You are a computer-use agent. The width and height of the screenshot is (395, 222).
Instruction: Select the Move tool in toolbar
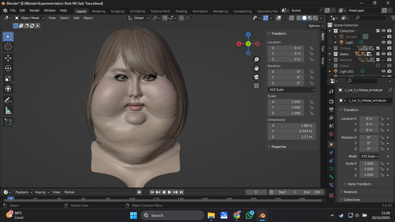pyautogui.click(x=8, y=58)
